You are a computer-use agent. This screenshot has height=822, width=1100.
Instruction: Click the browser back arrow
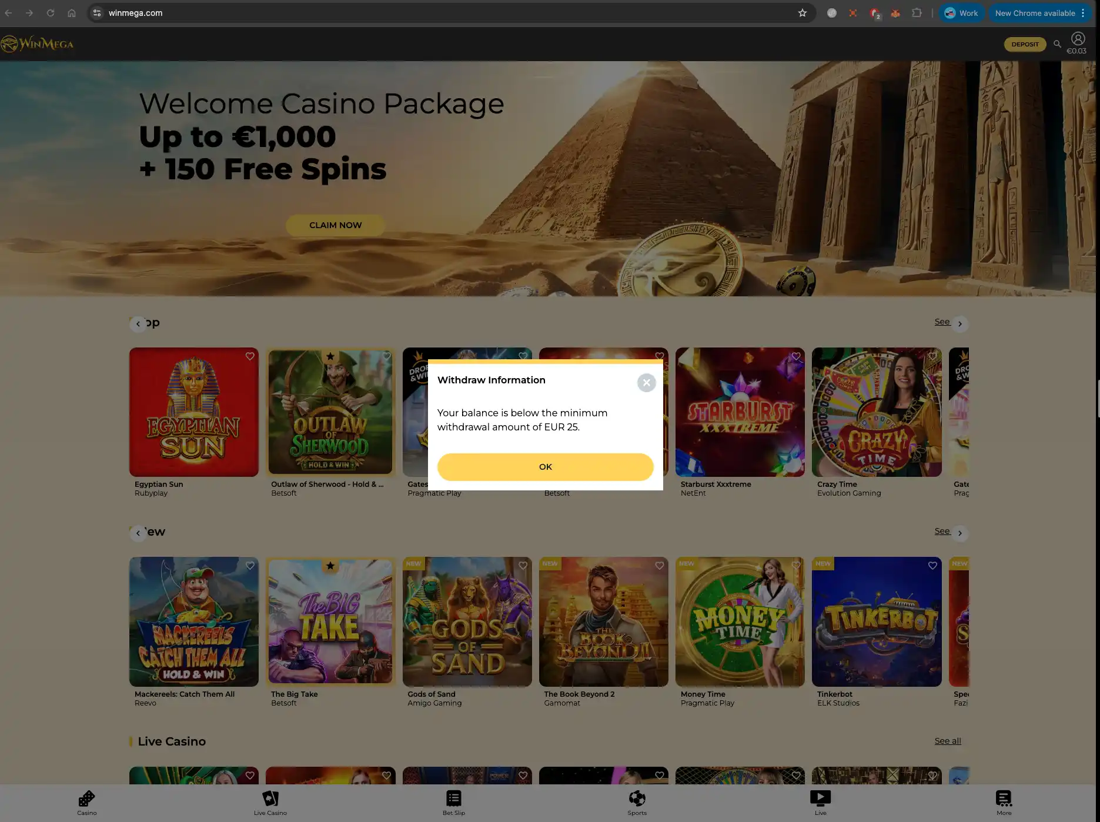(x=8, y=13)
